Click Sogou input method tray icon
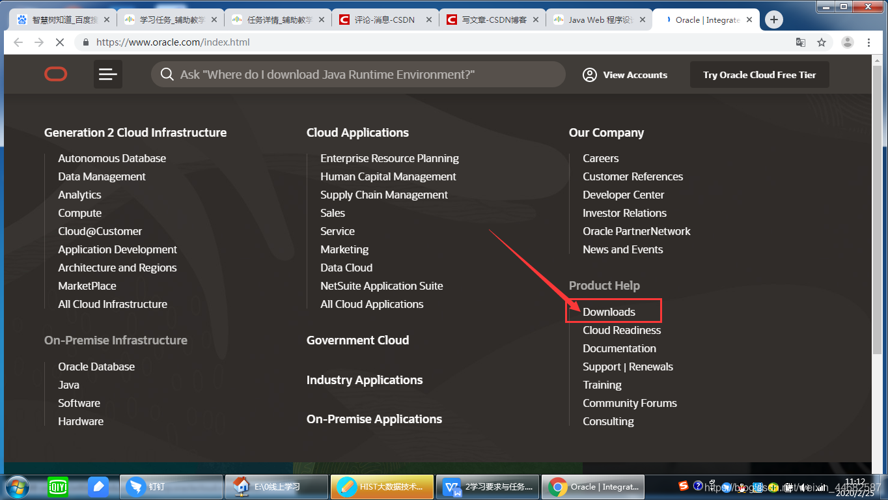Viewport: 888px width, 500px height. pyautogui.click(x=683, y=486)
